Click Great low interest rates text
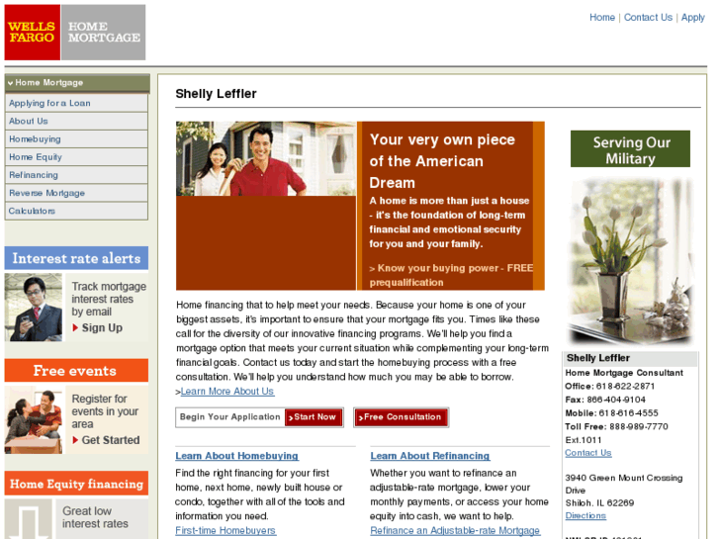Screen dimensions: 719x539 click(95, 517)
